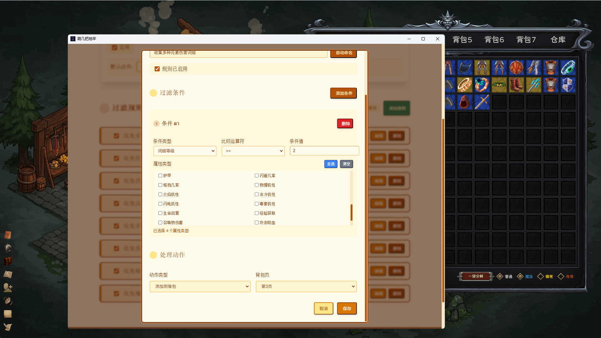This screenshot has height=338, width=601.
Task: Select the wooden shield in the inventory grid
Action: tap(516, 67)
